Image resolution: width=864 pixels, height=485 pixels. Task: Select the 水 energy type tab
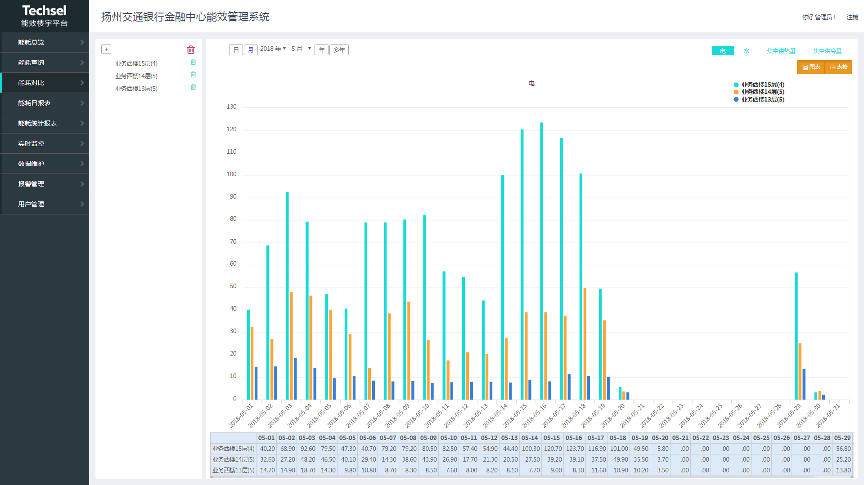tap(746, 51)
